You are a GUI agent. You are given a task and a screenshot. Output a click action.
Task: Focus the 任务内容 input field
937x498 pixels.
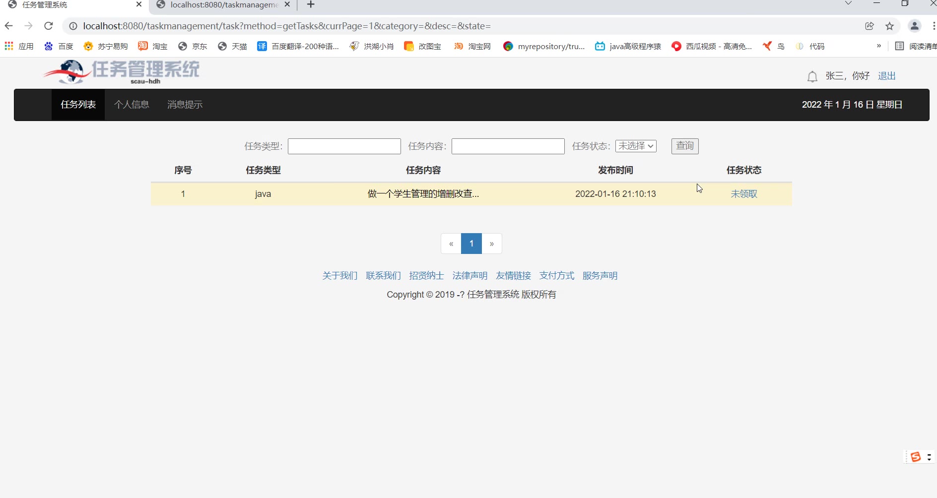[508, 146]
